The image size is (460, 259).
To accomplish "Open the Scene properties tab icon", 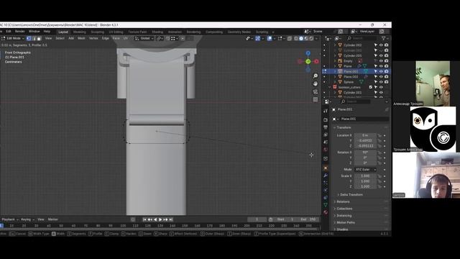I will click(326, 142).
